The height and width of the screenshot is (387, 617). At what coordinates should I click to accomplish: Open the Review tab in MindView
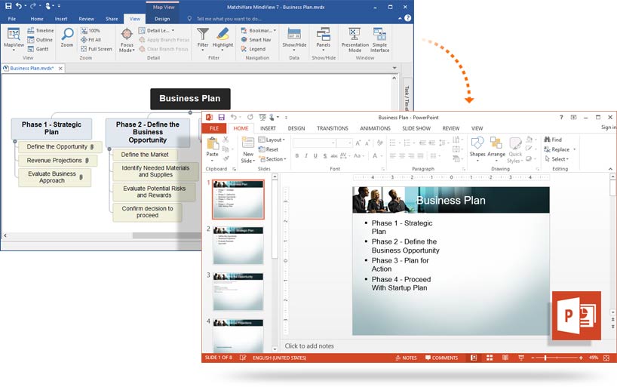(x=86, y=19)
